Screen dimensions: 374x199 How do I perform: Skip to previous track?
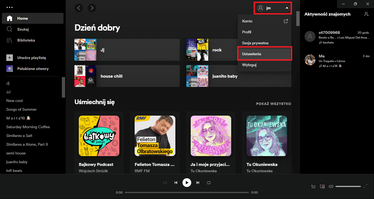176,183
